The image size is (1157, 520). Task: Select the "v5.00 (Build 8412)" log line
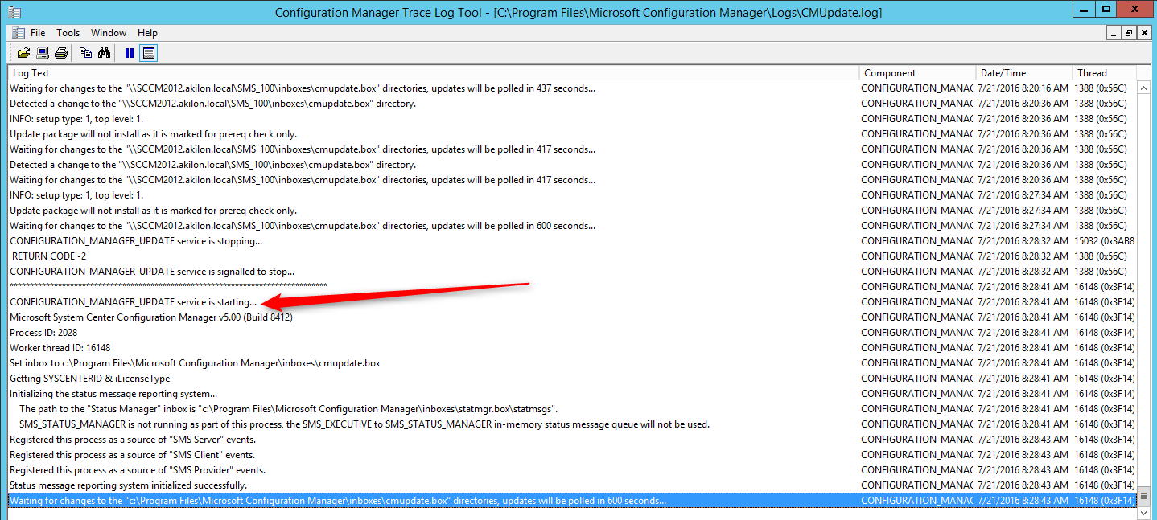pyautogui.click(x=571, y=317)
